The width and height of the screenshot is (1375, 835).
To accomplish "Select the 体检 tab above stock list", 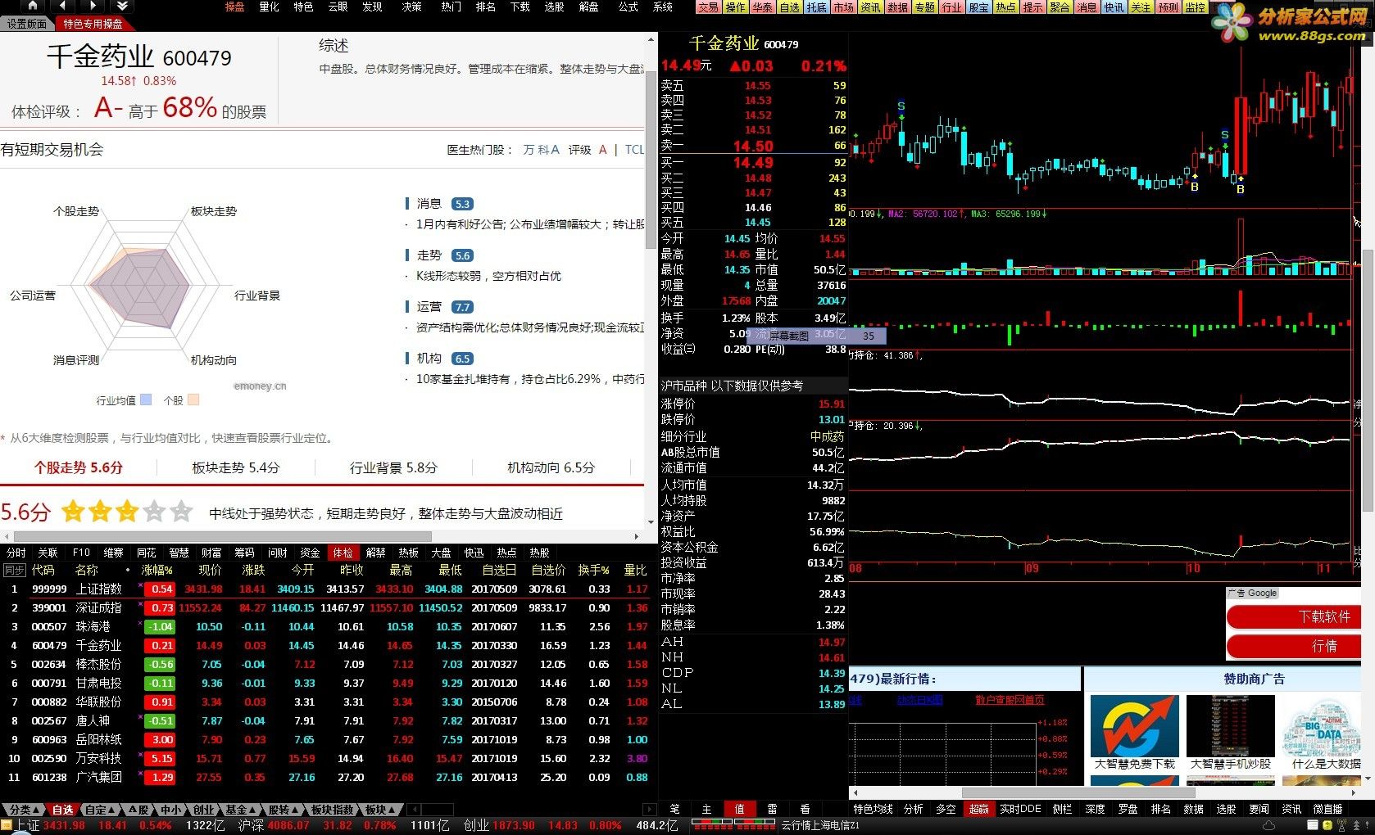I will click(x=343, y=553).
